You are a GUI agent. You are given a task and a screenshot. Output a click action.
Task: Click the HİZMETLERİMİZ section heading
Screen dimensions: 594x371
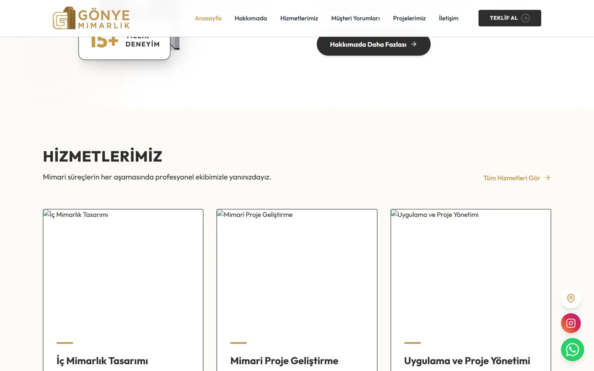[x=102, y=156]
